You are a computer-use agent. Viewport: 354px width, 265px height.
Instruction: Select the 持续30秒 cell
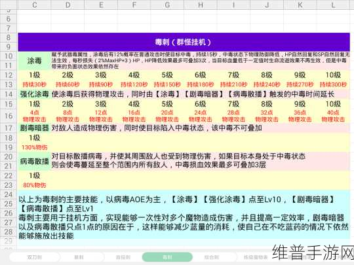(34, 84)
